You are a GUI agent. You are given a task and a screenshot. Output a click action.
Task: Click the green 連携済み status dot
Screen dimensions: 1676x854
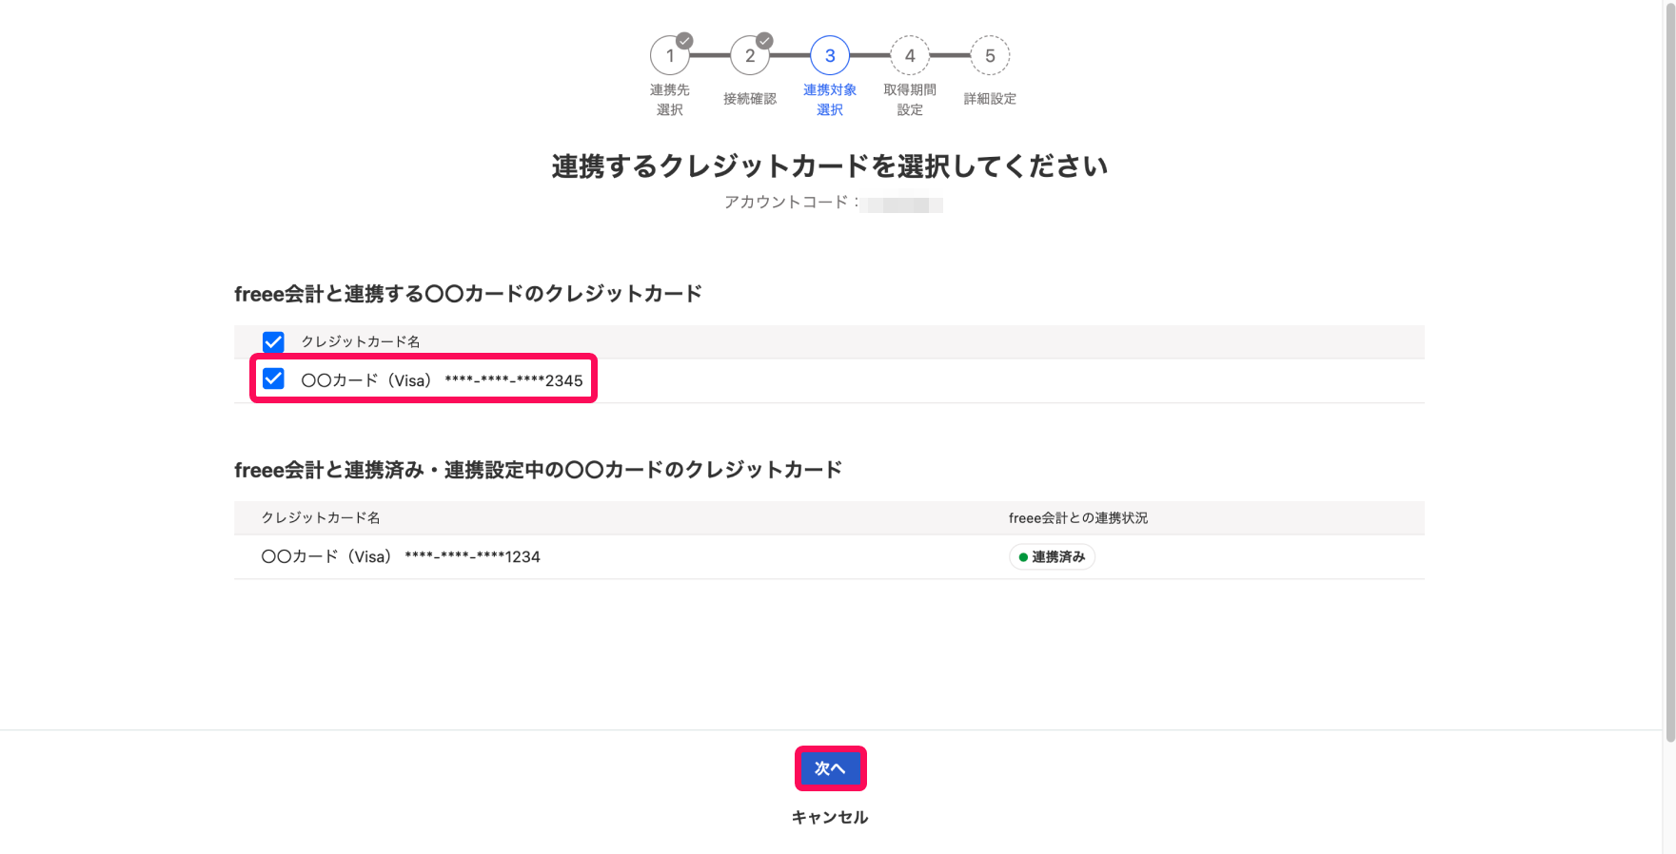[x=1024, y=556]
